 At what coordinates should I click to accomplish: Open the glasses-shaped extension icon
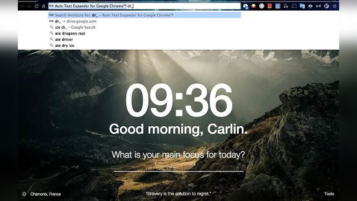tap(318, 6)
